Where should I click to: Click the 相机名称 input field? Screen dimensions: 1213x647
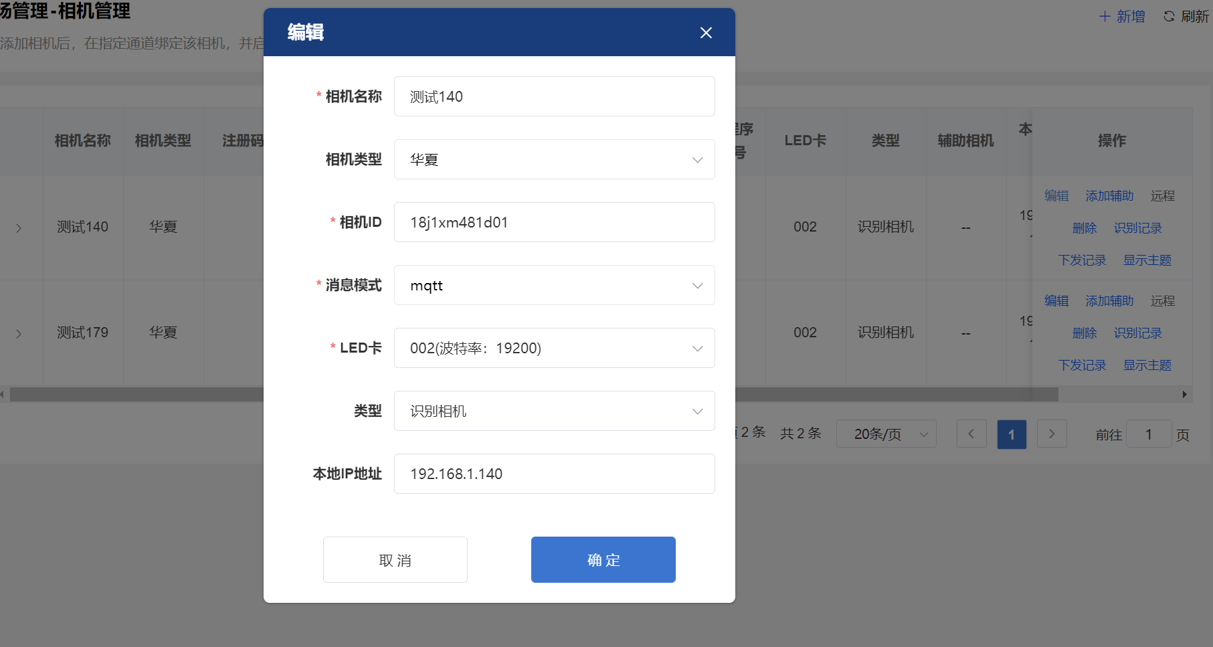click(554, 96)
